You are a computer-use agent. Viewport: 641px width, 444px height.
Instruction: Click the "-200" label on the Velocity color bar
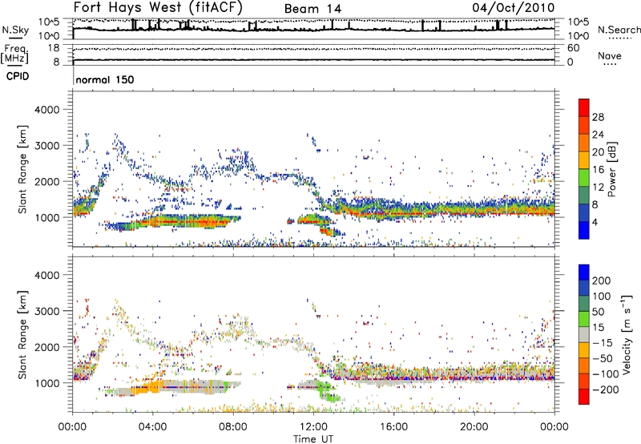tap(605, 390)
